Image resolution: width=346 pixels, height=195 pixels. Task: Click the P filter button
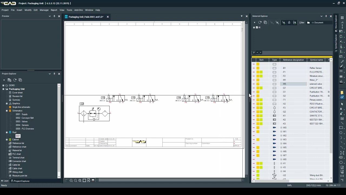coord(254,53)
